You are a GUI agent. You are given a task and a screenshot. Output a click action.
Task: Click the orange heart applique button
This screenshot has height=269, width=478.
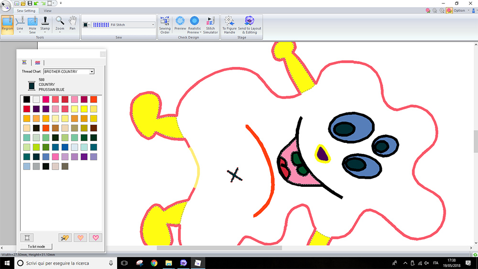(80, 237)
